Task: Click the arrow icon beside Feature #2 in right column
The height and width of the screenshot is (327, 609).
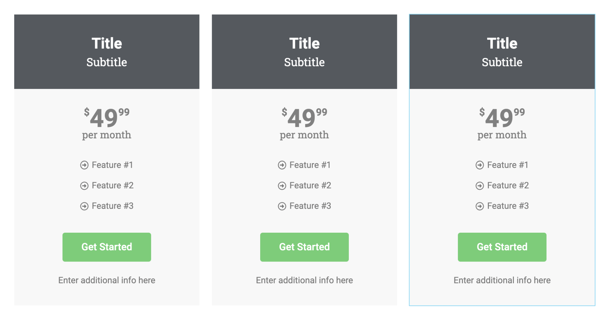Action: pos(480,185)
